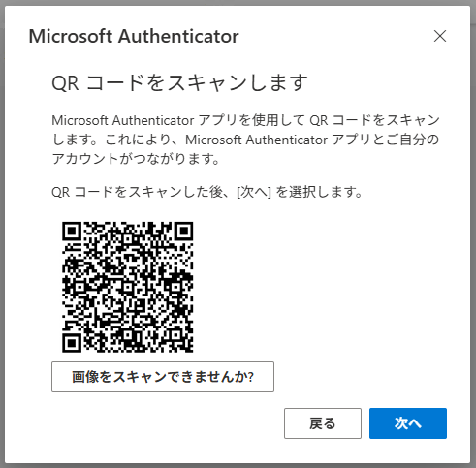Click the [次へ] text inside the instruction
This screenshot has width=476, height=468.
[254, 192]
